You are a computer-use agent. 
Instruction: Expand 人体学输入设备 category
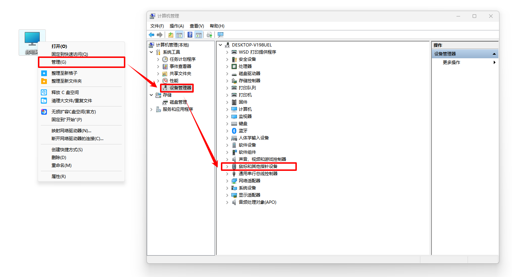click(227, 138)
